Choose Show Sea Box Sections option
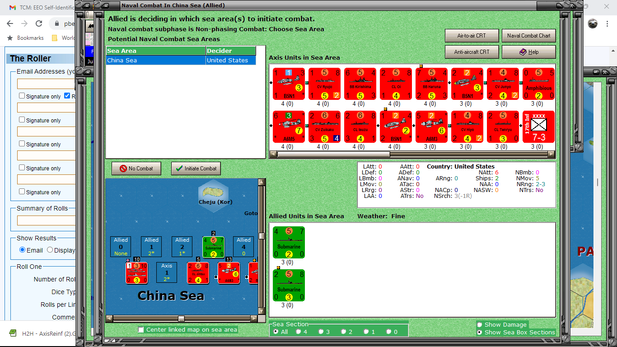The image size is (617, 347). 480,332
